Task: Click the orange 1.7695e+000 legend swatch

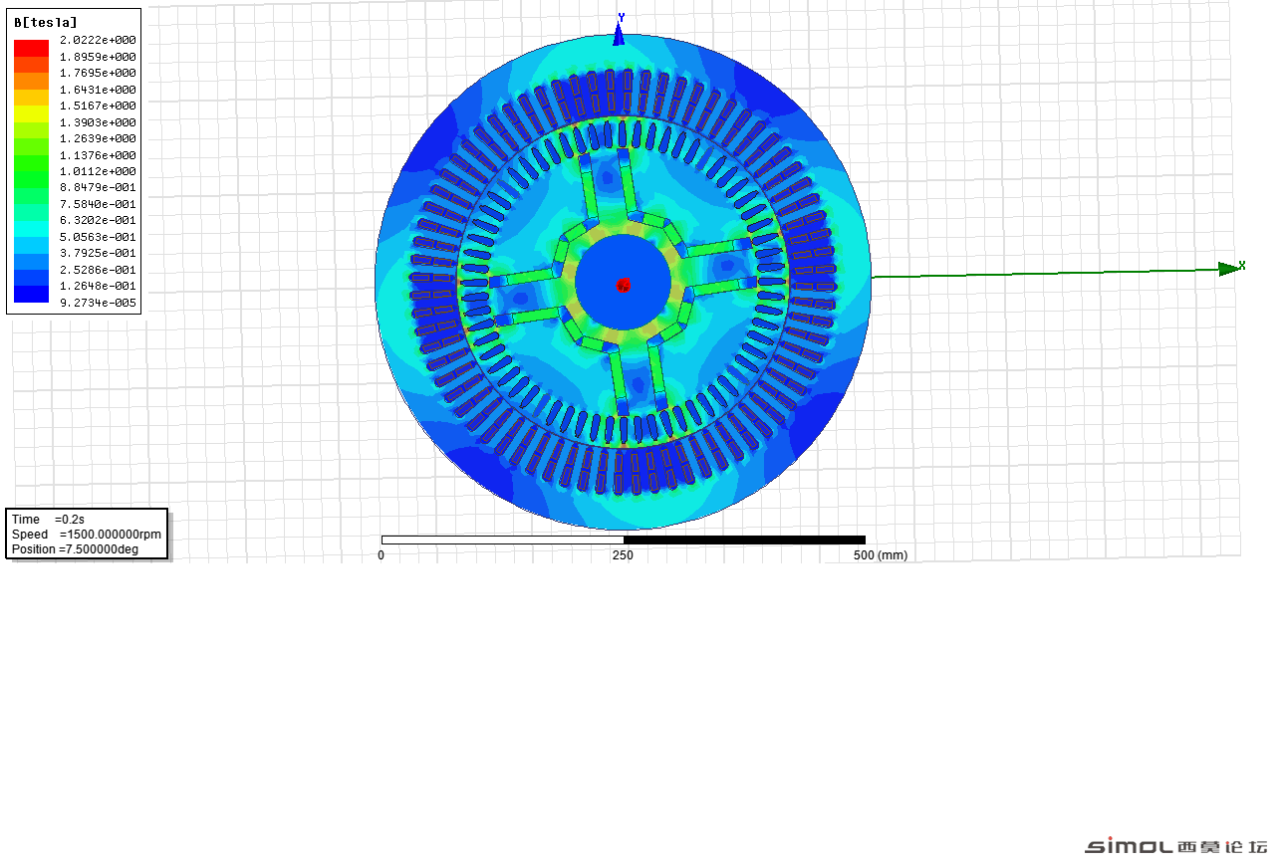Action: (31, 81)
